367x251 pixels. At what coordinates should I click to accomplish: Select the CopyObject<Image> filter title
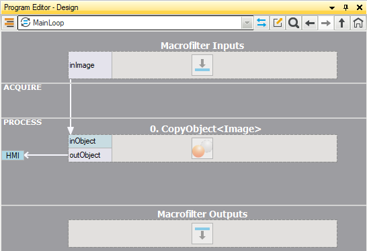[205, 129]
